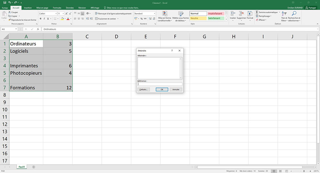
Task: Click the Cellules... button in the dialog
Action: point(143,90)
